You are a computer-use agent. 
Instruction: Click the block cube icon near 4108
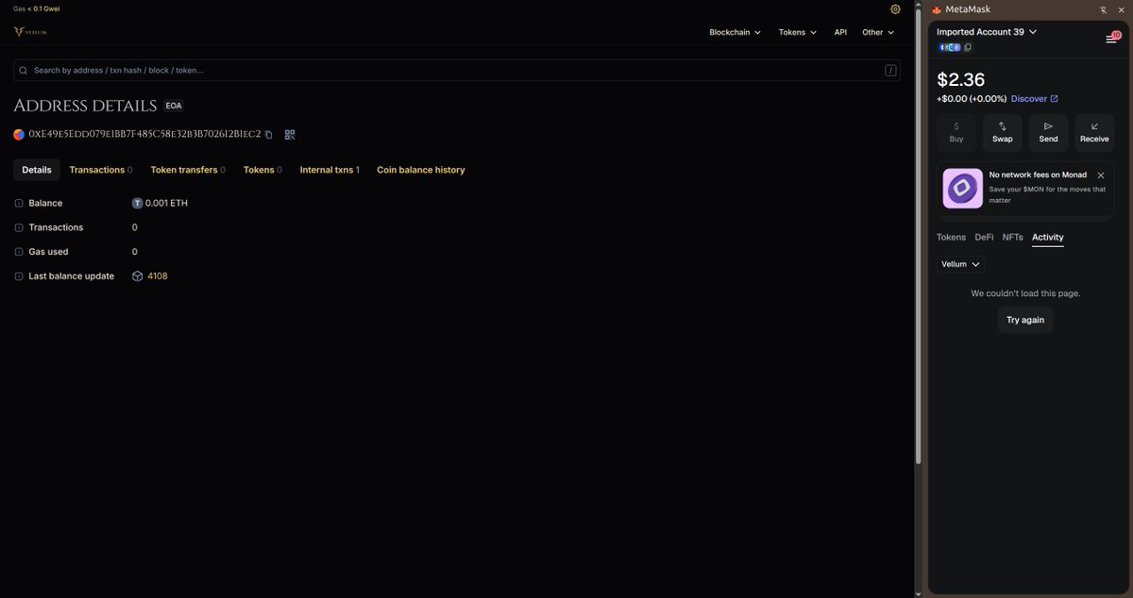137,276
